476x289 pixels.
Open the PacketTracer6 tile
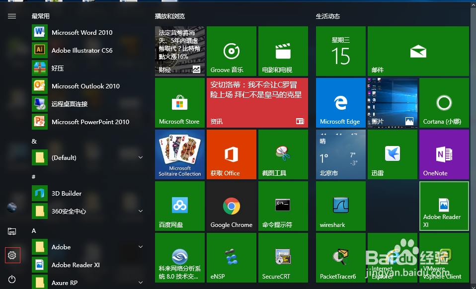341,257
